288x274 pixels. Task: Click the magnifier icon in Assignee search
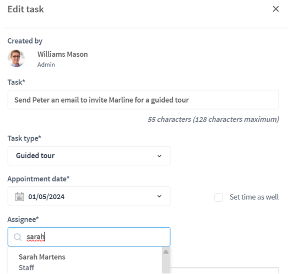point(18,237)
